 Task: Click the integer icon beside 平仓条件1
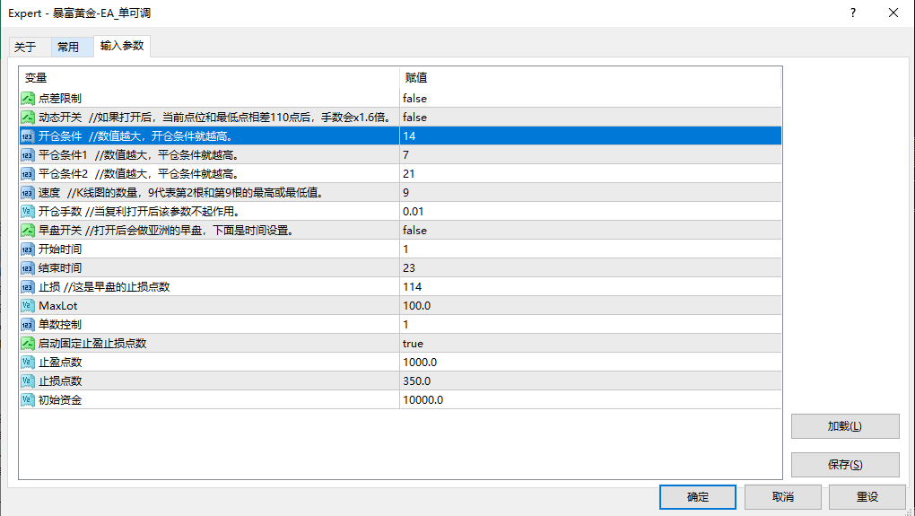[x=28, y=155]
